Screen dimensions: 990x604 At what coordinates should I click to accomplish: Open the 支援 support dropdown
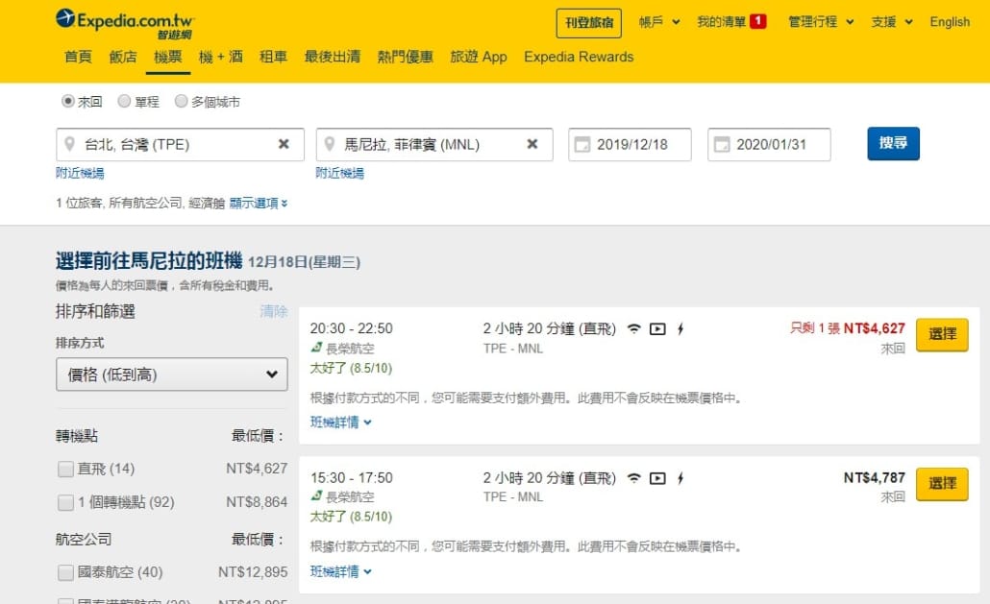pyautogui.click(x=892, y=22)
